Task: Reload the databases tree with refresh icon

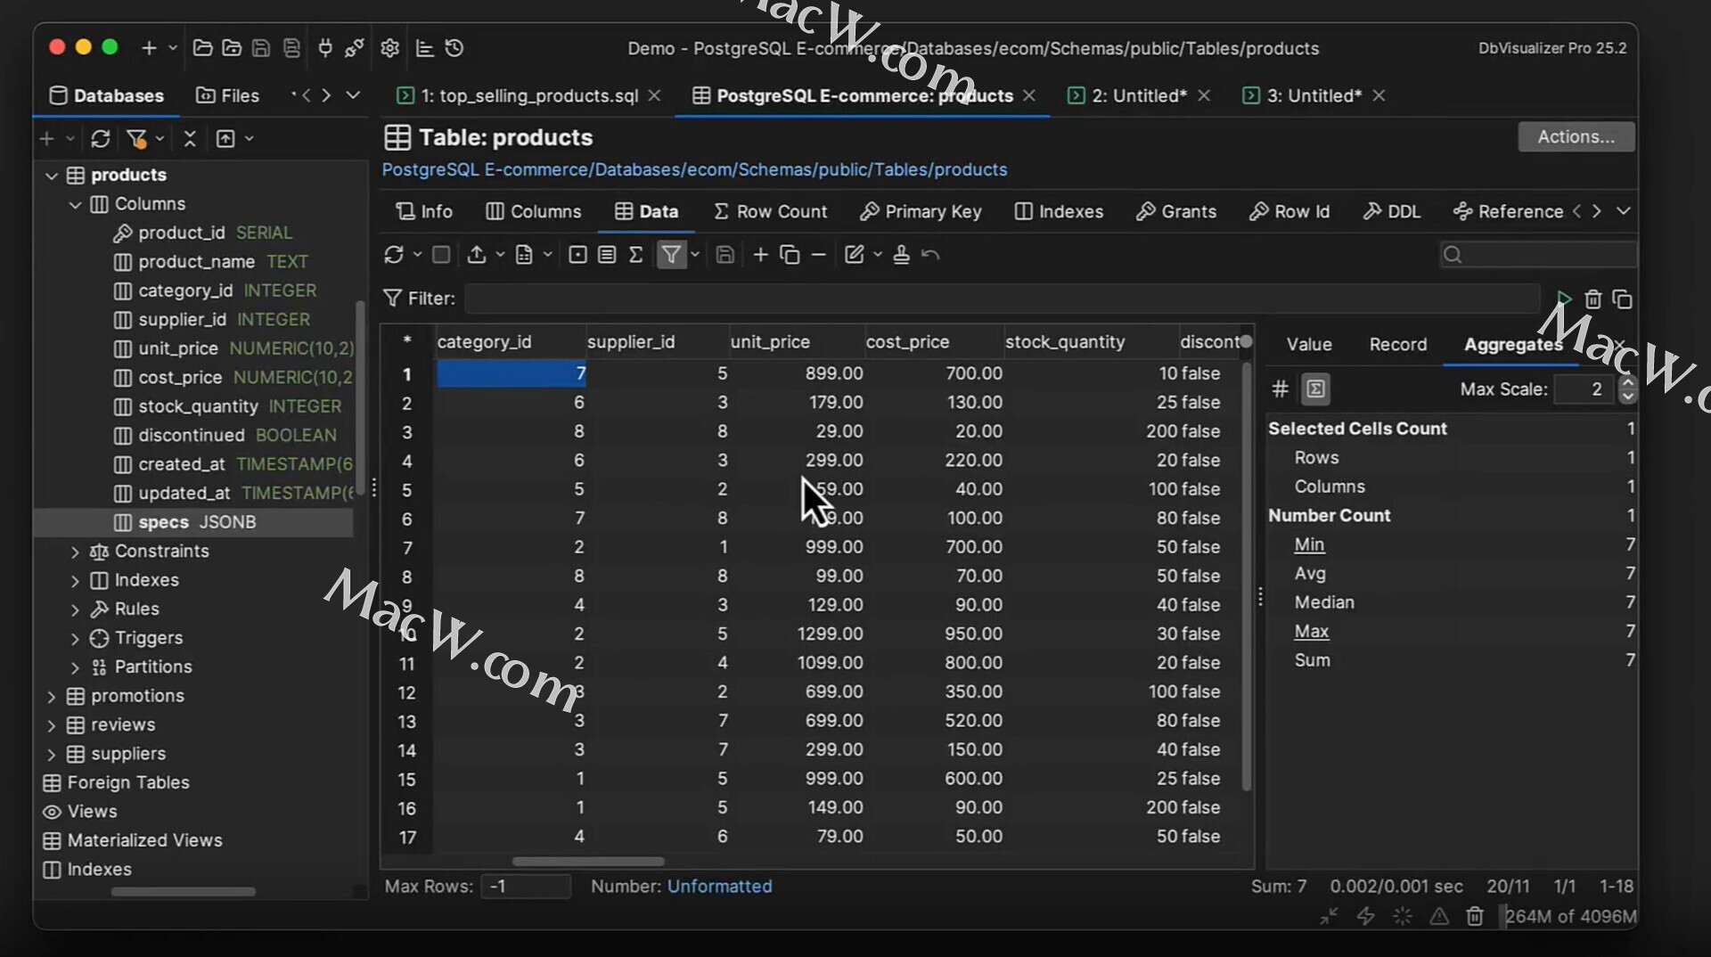Action: (x=101, y=138)
